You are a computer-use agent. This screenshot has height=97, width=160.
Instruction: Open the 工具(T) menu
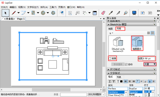pos(53,7)
